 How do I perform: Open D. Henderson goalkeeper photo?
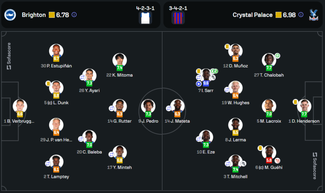304,106
